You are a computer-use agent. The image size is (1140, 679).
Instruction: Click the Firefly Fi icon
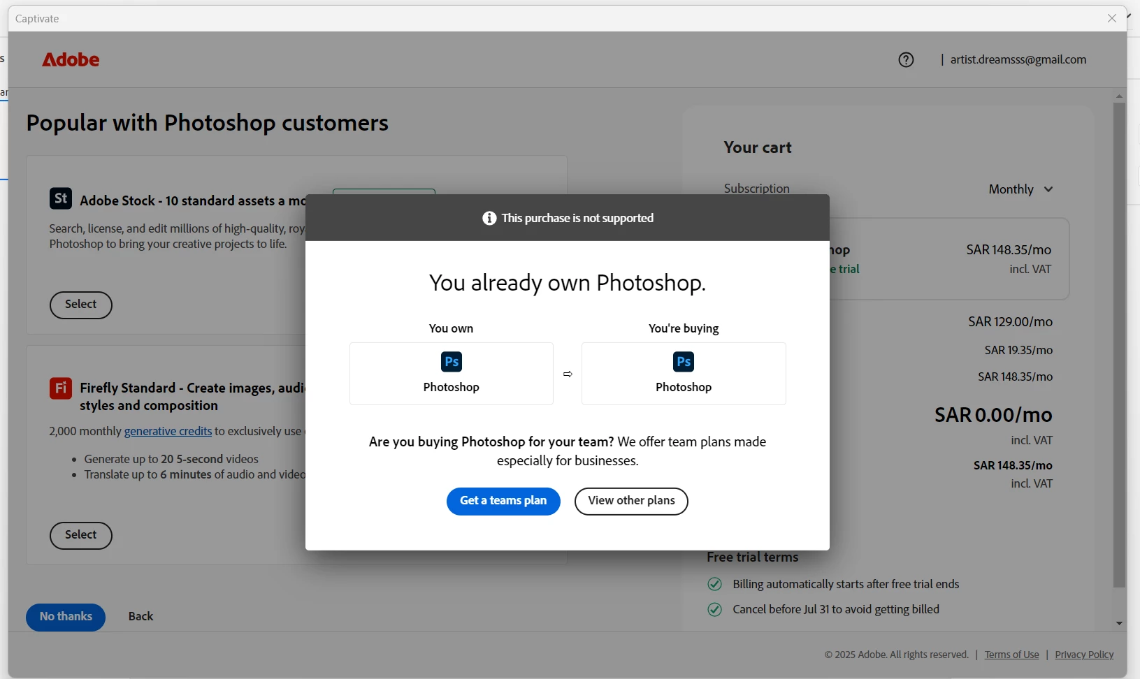tap(61, 388)
